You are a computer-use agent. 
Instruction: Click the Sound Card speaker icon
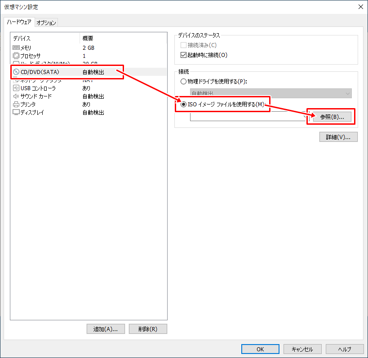tap(16, 96)
